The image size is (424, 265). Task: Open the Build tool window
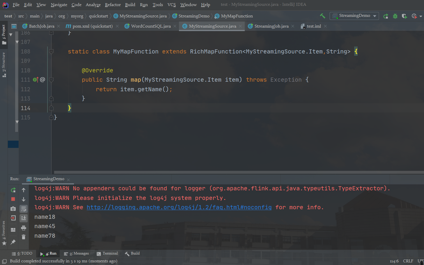coord(132,253)
